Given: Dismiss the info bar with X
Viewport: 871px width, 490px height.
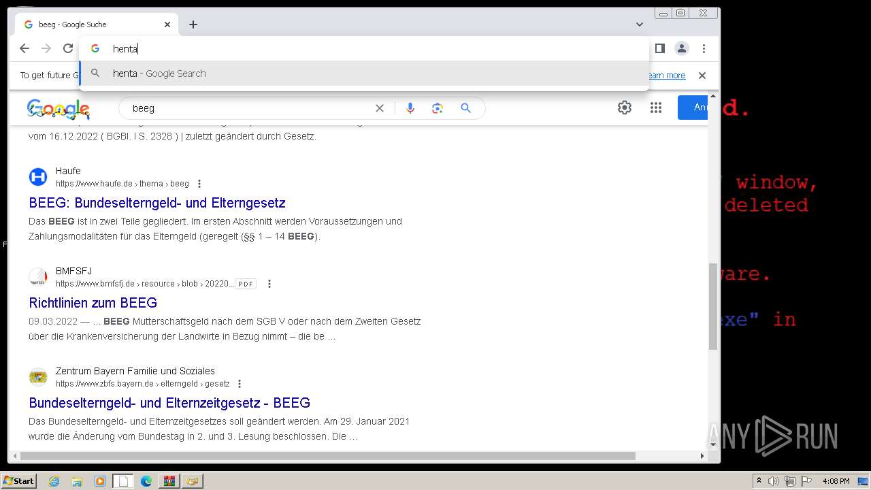Looking at the screenshot, I should click(702, 76).
